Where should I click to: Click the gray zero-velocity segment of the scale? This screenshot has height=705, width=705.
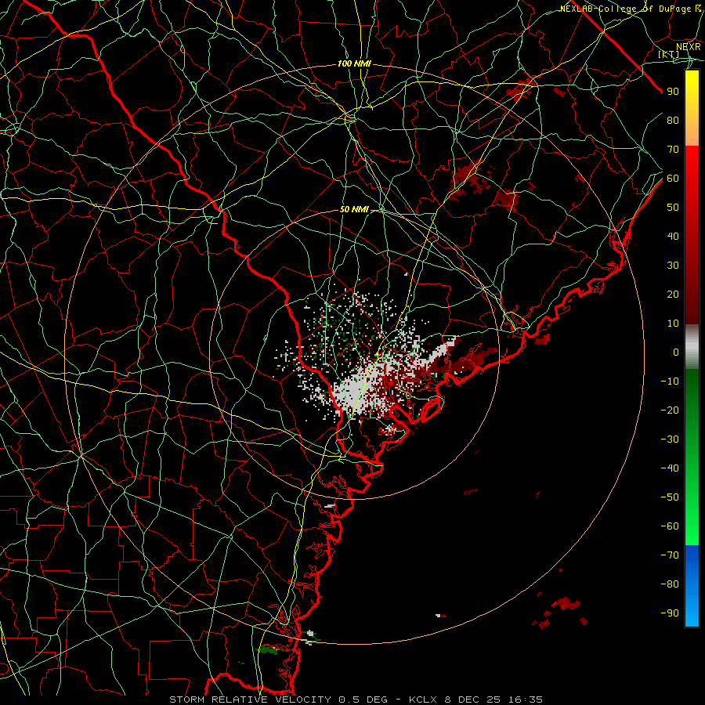coord(692,347)
